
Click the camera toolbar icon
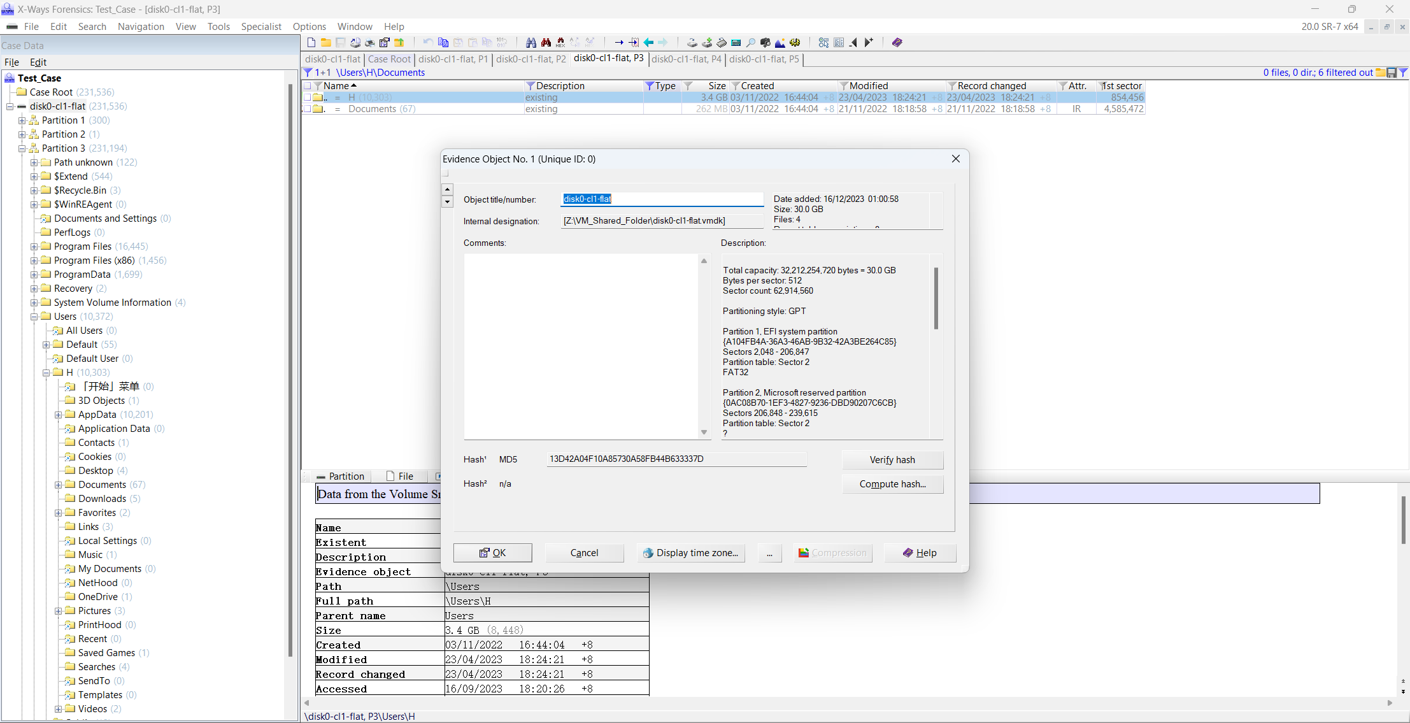(x=766, y=43)
